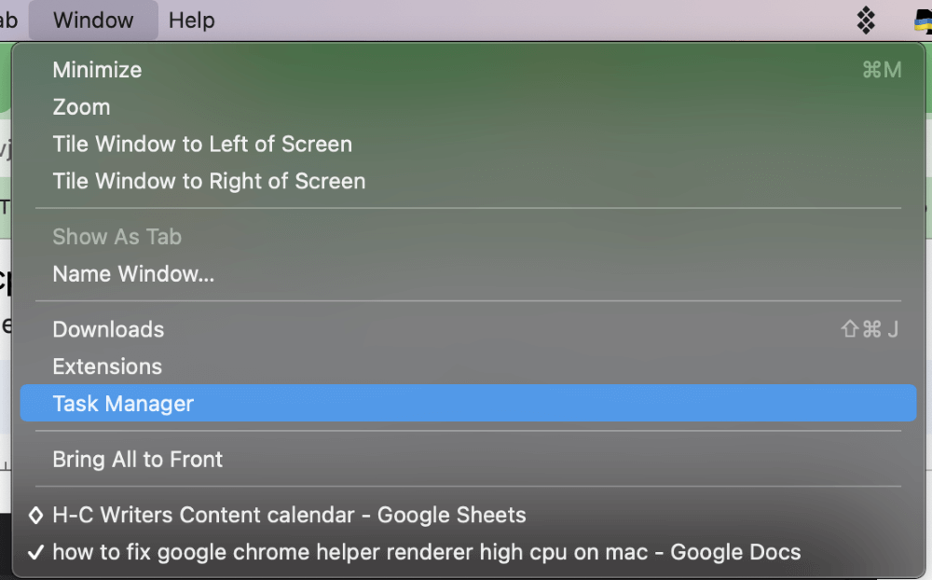Switch to H-C Writers Content calendar window
The image size is (932, 580).
tap(289, 515)
